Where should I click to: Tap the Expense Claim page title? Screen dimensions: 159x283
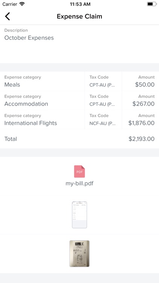(79, 17)
